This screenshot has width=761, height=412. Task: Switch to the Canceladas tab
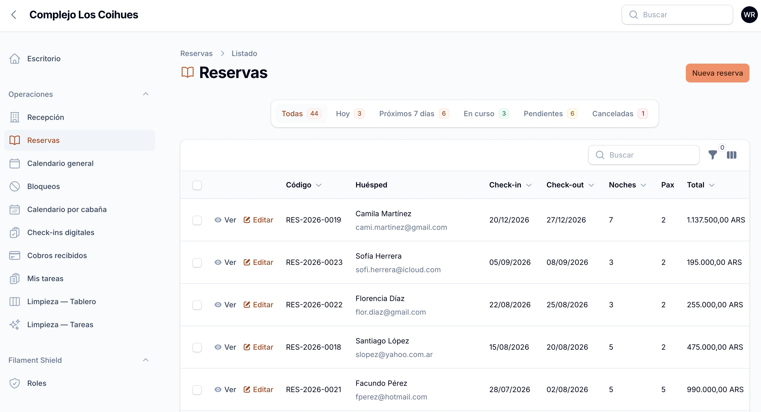point(620,114)
